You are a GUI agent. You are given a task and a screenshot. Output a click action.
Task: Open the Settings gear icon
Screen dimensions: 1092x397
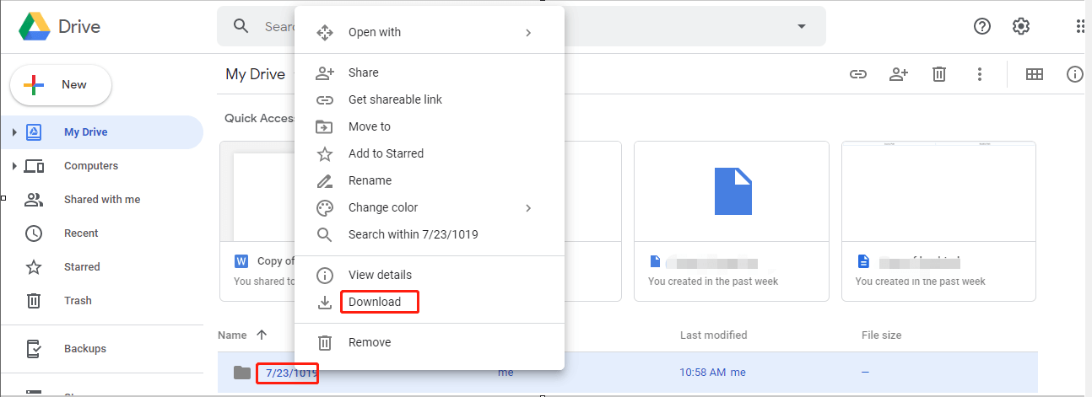click(1021, 26)
